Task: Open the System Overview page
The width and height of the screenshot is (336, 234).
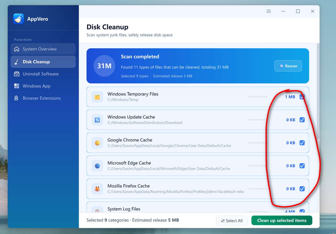Action: click(43, 49)
